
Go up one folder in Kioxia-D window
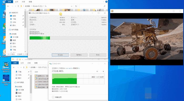tap(18, 6)
